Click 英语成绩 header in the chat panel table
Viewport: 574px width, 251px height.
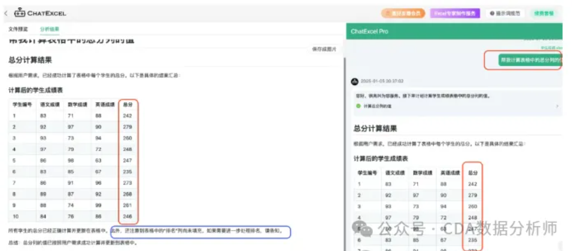450,173
